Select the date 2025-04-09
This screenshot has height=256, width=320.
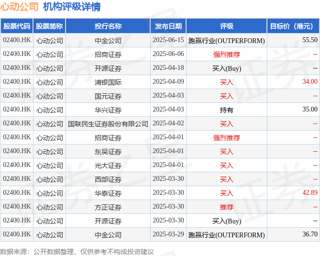click(x=168, y=82)
